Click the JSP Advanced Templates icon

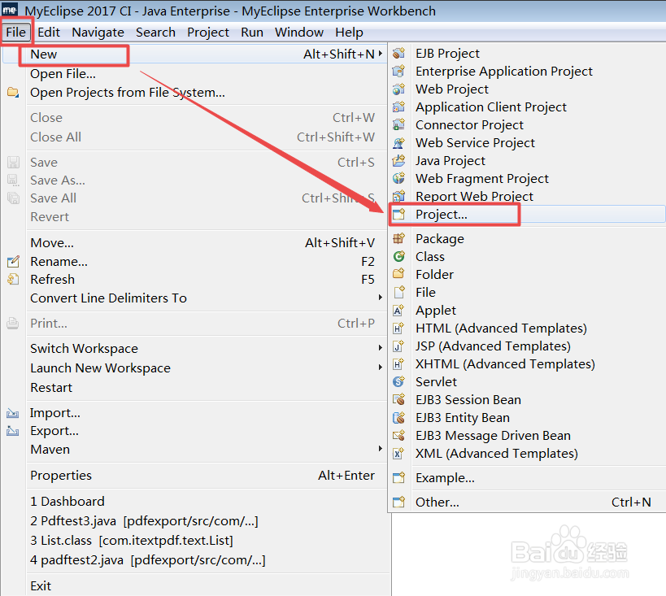(398, 346)
